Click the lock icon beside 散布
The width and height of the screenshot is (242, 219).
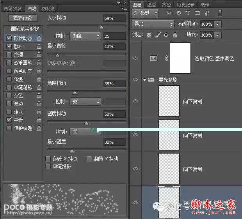pyautogui.click(x=39, y=46)
